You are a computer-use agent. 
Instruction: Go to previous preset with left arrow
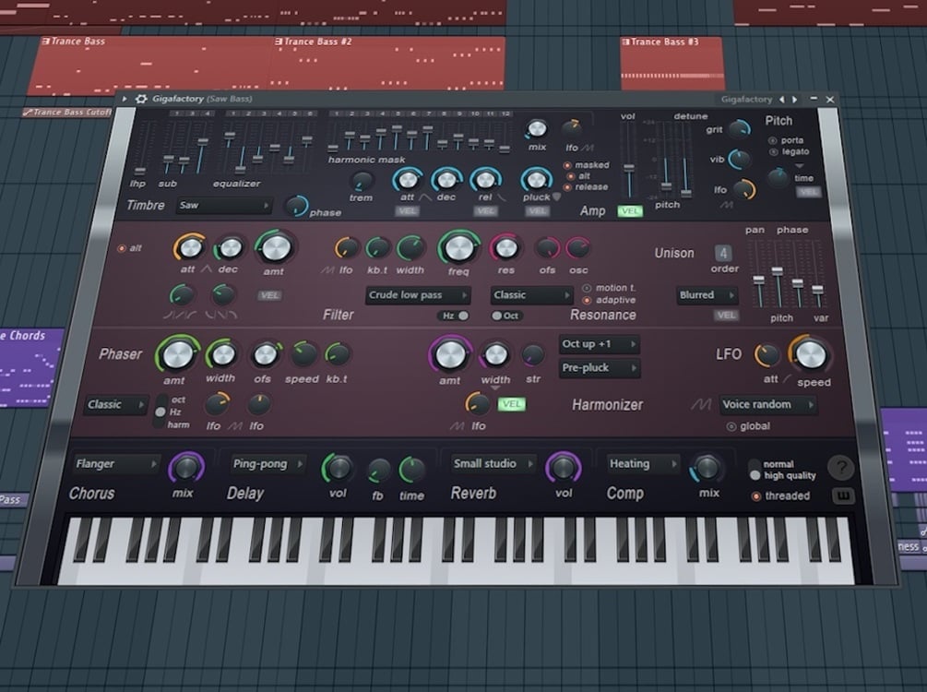(782, 100)
